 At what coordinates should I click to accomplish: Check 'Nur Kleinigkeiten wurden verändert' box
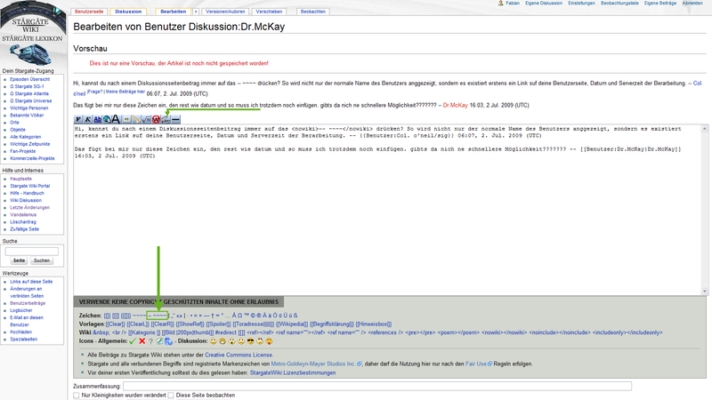point(76,395)
